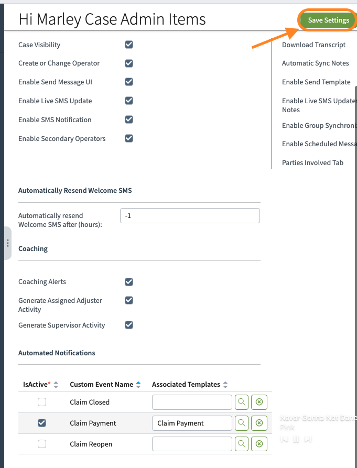Clear the Claim Reopen associated template
Viewport: 357px width, 468px height.
pyautogui.click(x=259, y=444)
